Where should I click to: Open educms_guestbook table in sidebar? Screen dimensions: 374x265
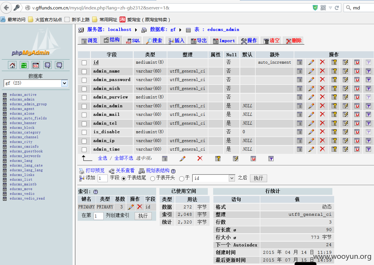(26, 151)
